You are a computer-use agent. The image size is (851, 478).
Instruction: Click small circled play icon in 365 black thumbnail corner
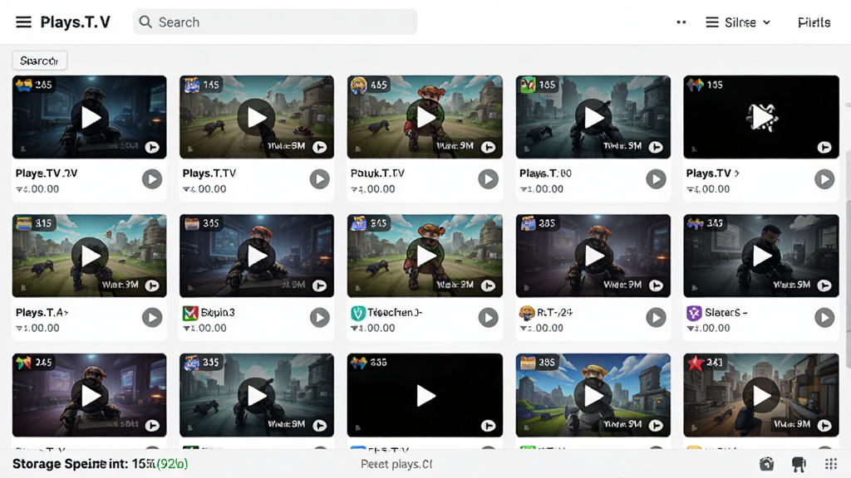[488, 426]
